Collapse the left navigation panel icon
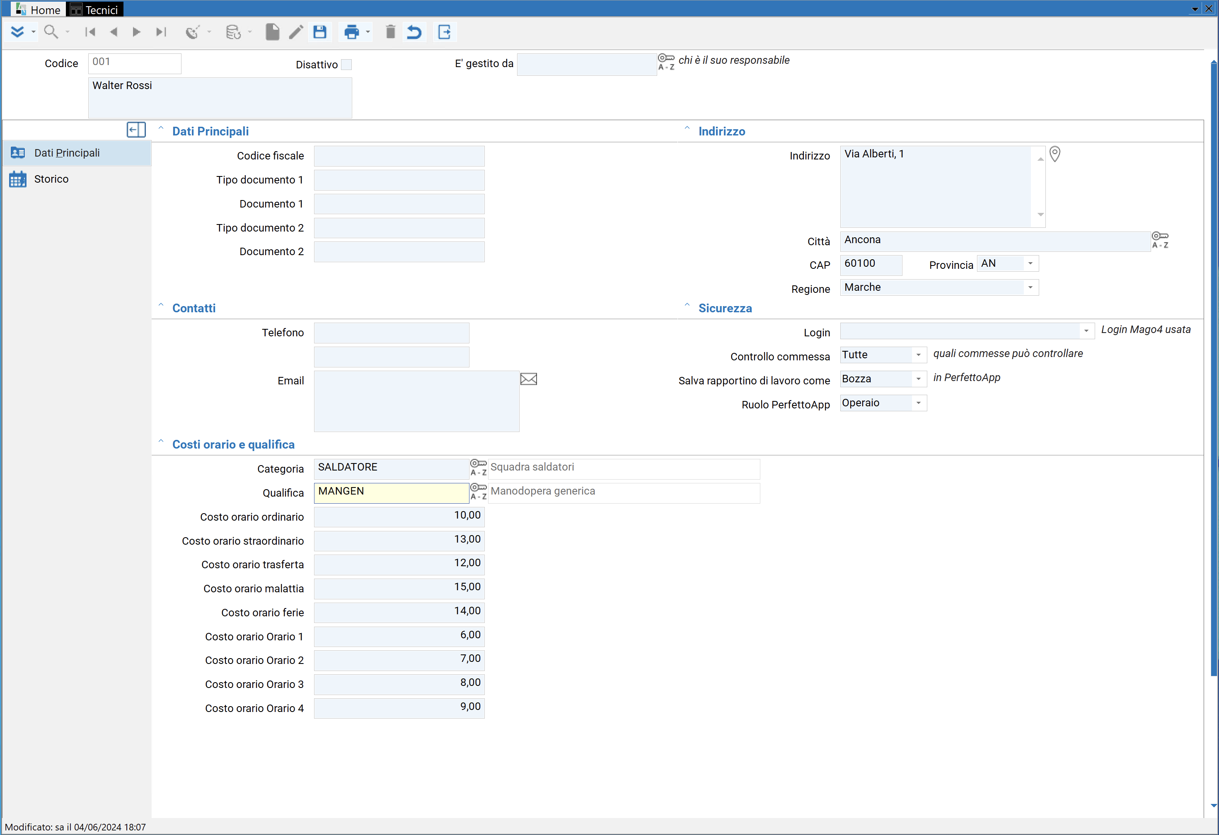This screenshot has height=835, width=1219. 136,130
